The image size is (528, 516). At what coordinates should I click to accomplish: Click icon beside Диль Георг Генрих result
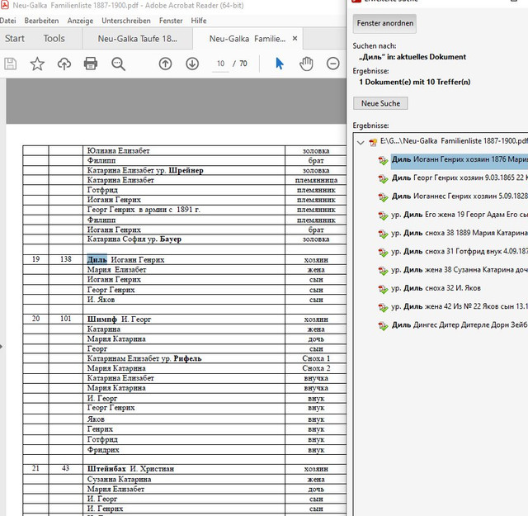pyautogui.click(x=383, y=178)
